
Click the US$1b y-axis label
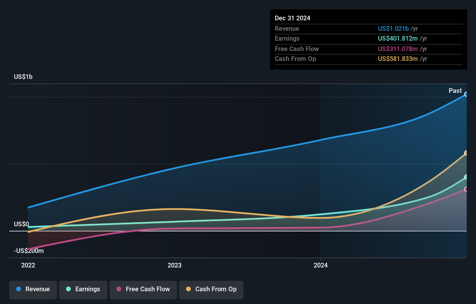pos(23,77)
